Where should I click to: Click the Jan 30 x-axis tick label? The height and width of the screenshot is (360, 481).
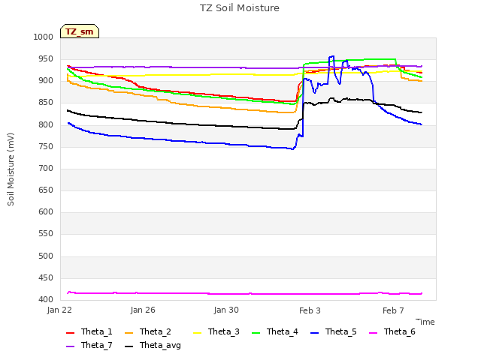pyautogui.click(x=226, y=310)
